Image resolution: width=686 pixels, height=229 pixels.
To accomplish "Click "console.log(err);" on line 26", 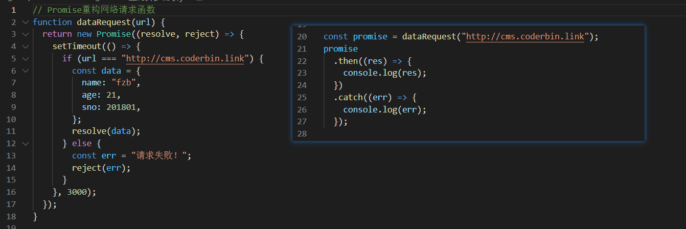I will 385,109.
